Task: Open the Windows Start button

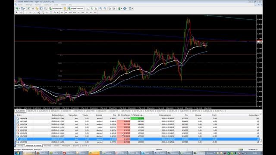Action: [x=18, y=153]
